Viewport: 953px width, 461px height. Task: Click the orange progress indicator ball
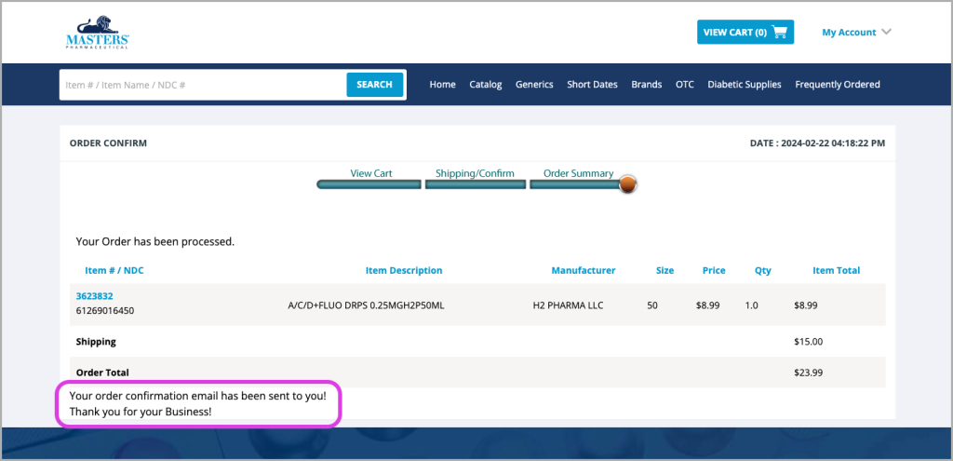pos(628,184)
